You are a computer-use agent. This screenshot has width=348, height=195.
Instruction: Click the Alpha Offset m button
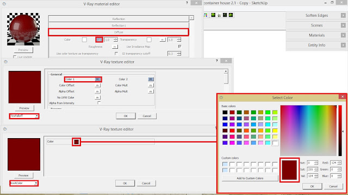point(97,92)
